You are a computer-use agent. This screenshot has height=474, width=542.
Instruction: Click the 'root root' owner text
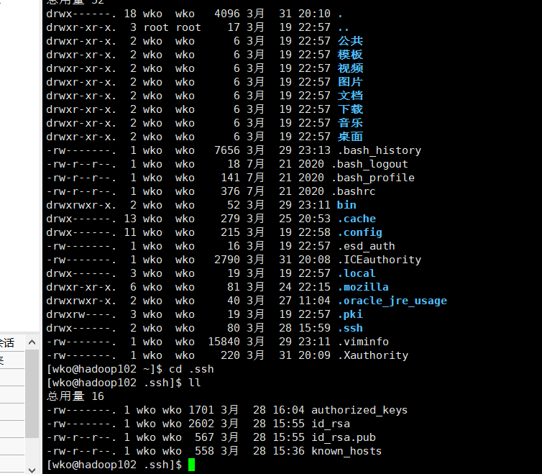click(x=172, y=27)
